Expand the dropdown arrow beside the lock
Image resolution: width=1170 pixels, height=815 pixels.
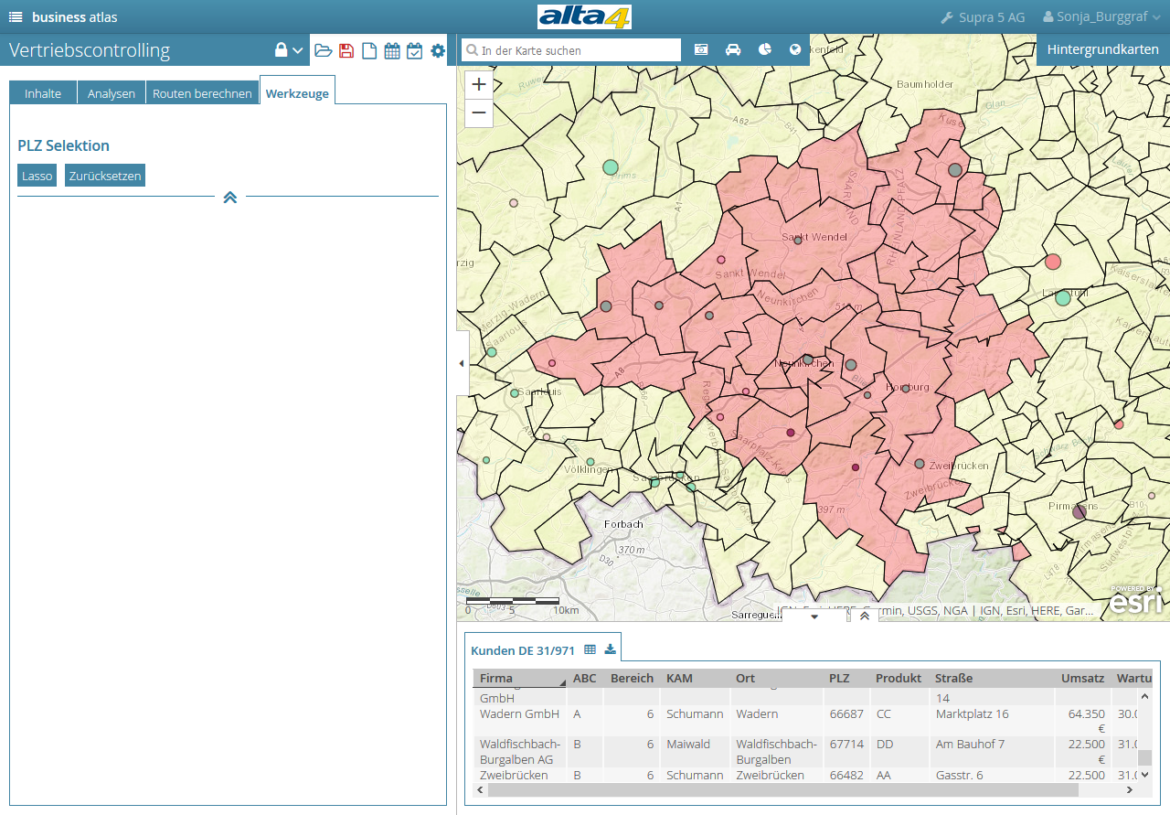coord(298,51)
